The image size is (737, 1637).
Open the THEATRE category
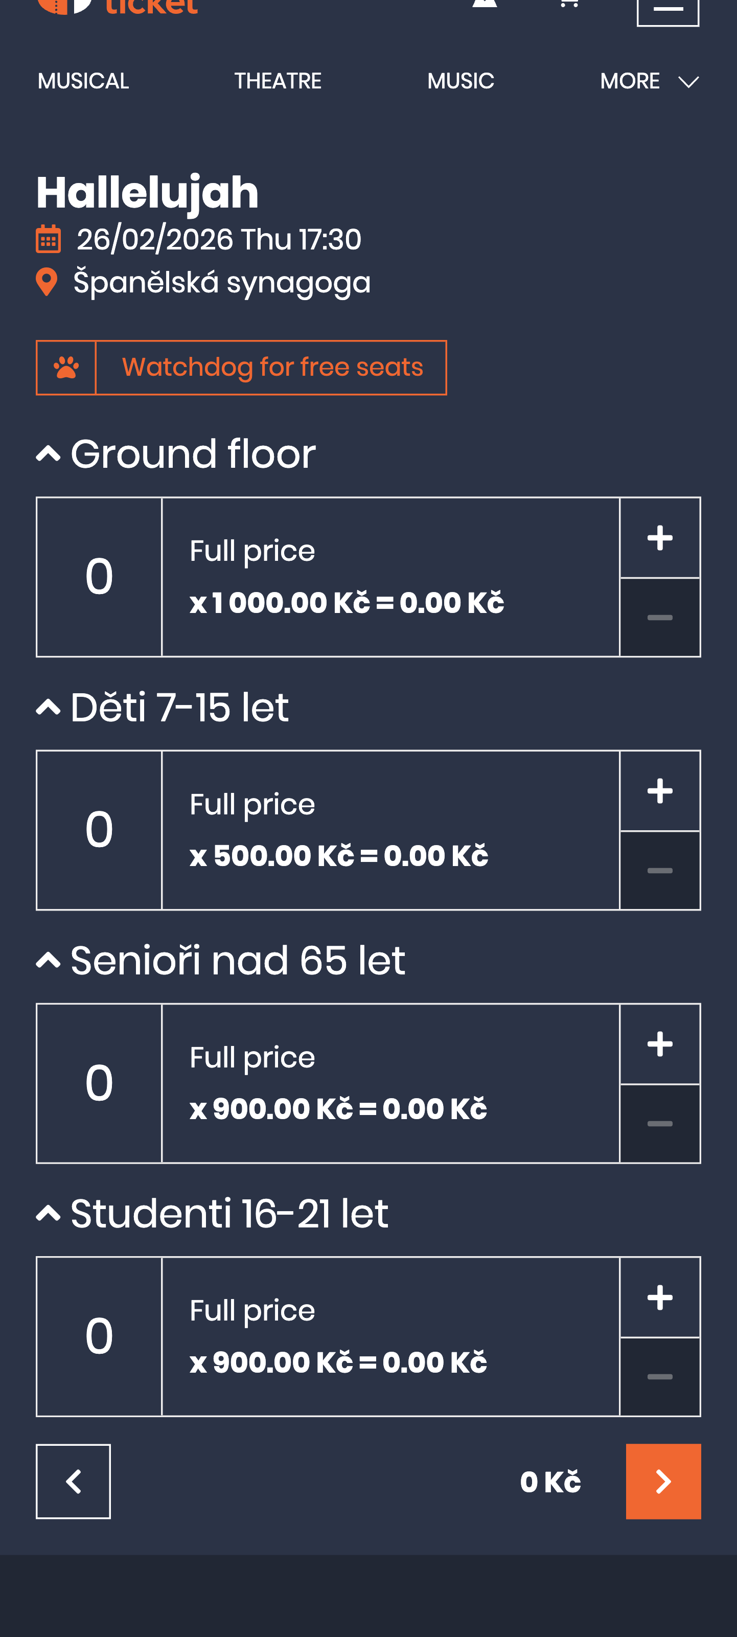point(278,81)
